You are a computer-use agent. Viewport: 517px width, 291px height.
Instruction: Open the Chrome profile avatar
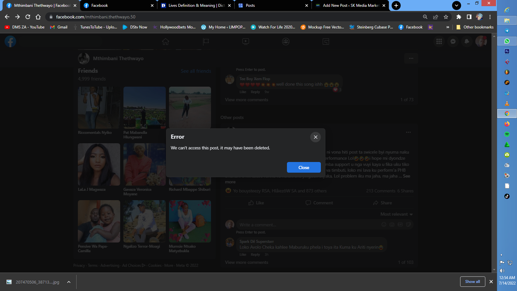[480, 17]
